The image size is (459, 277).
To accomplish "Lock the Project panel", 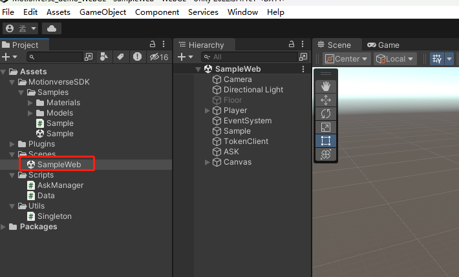I will [x=153, y=44].
